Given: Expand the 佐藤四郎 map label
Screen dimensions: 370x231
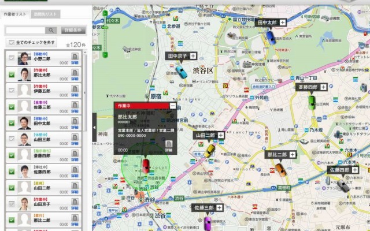Looking at the screenshot, I should pyautogui.click(x=355, y=170).
